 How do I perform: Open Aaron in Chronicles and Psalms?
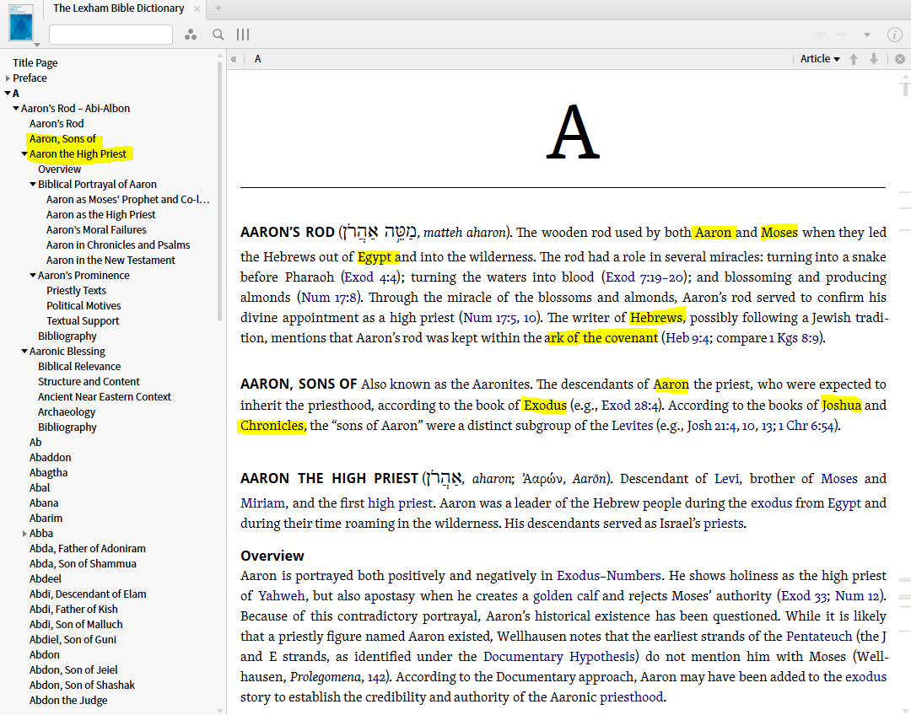click(x=118, y=245)
